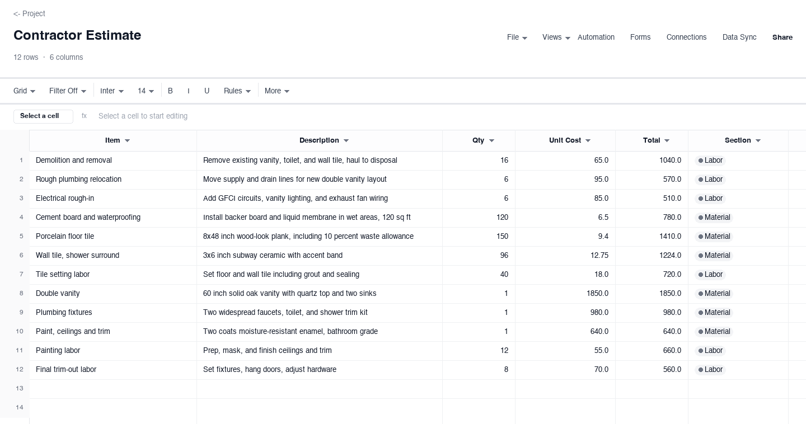
Task: Open the Total column header menu arrow
Action: [667, 141]
